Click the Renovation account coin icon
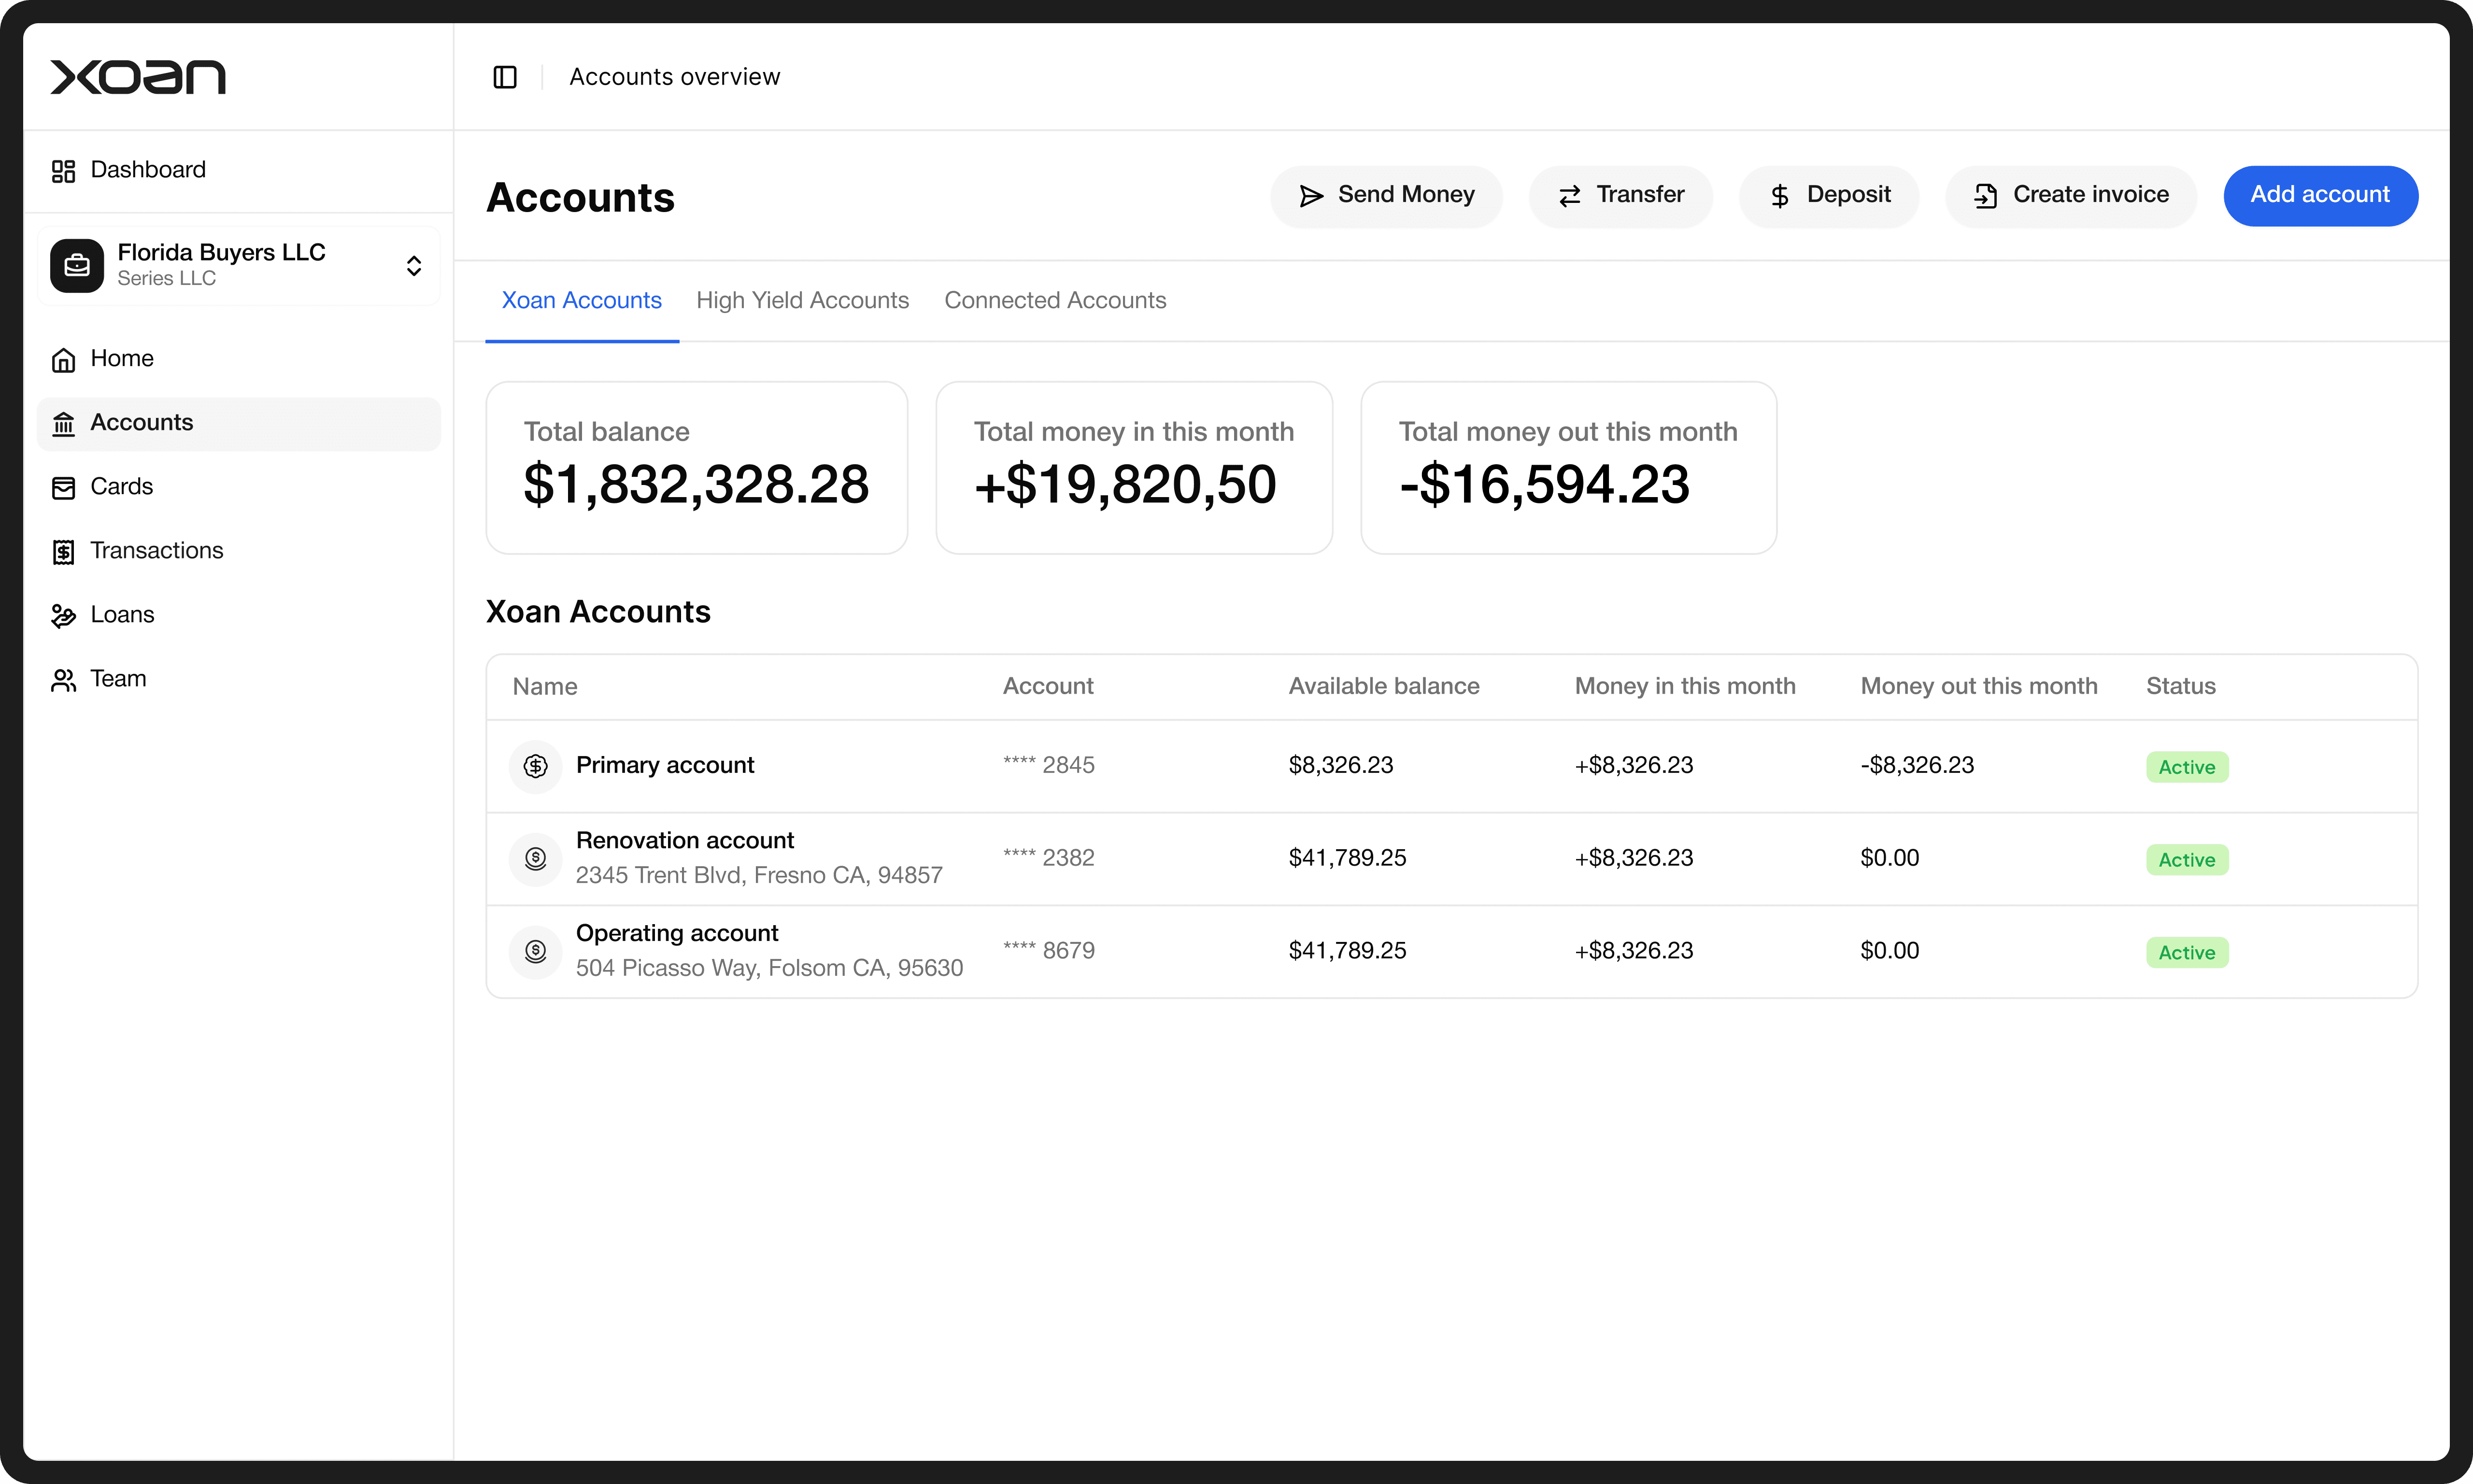The height and width of the screenshot is (1484, 2473). (x=536, y=859)
